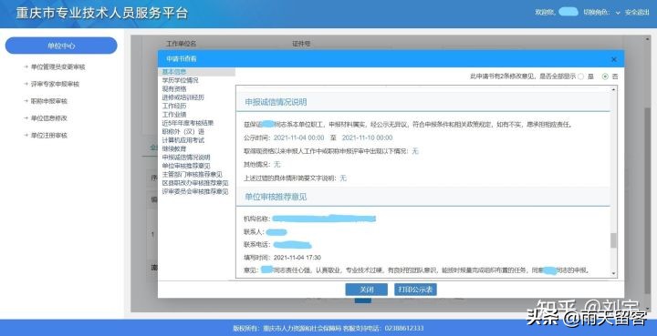The image size is (657, 336).
Task: Click the 重庆市专业技术人员服务平台 title
Action: 102,13
